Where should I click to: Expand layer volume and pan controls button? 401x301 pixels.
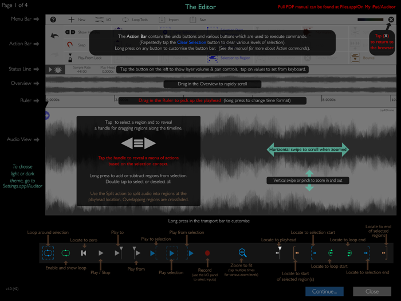[x=55, y=69]
